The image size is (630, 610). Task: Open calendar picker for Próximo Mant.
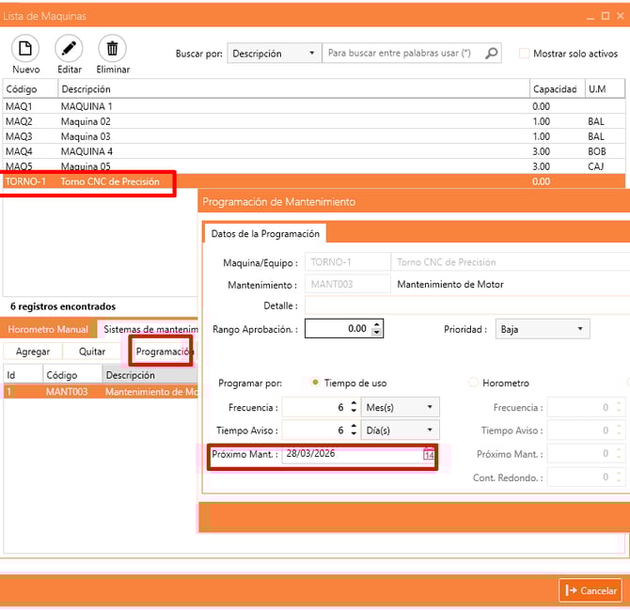point(429,455)
